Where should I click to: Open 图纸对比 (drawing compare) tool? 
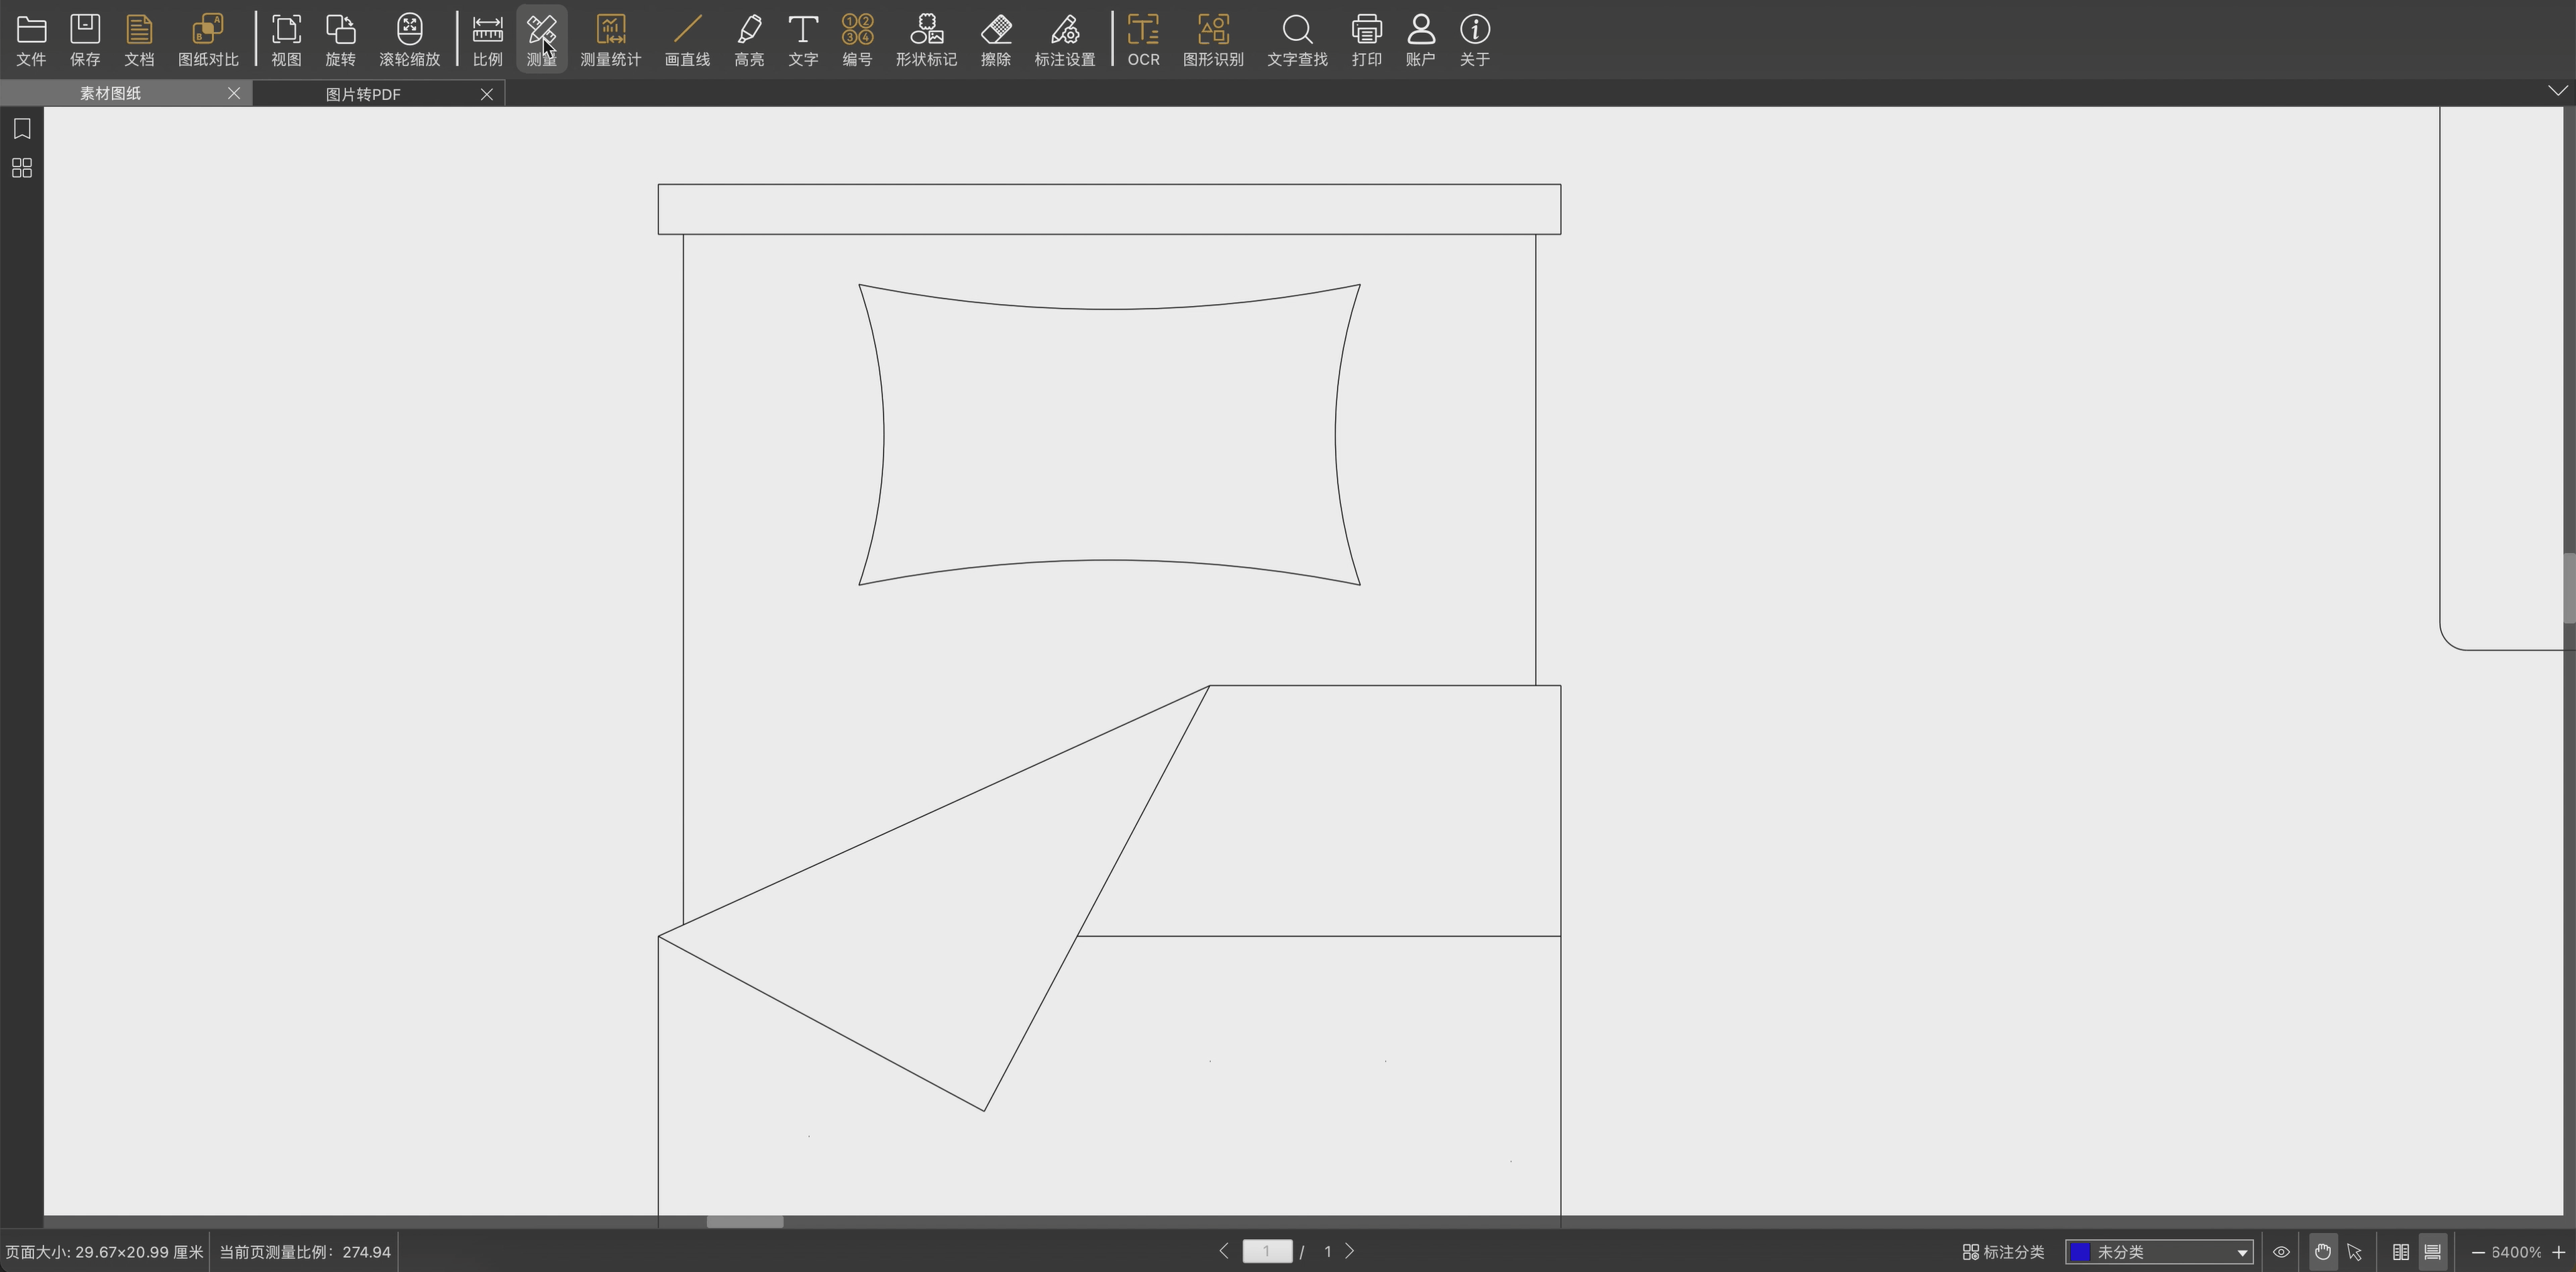pos(208,40)
